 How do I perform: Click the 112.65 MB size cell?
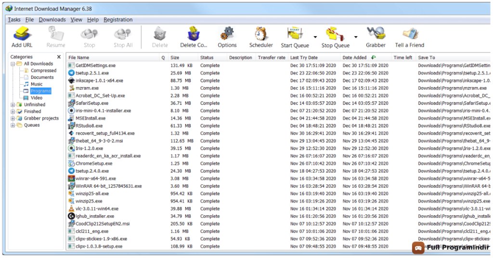[182, 141]
